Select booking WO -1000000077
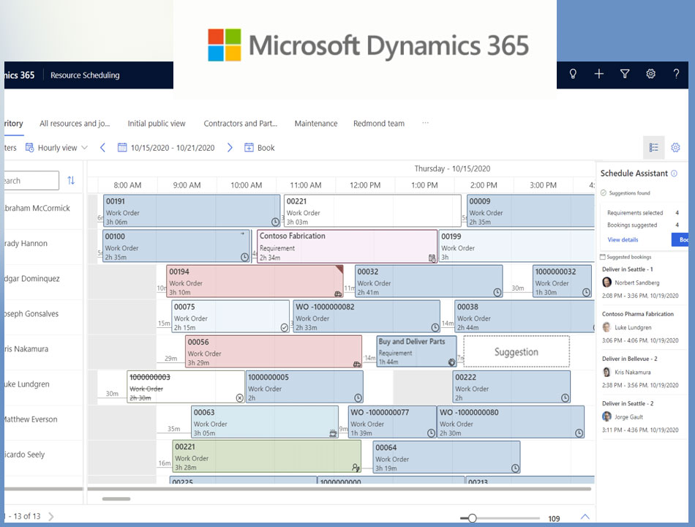The height and width of the screenshot is (527, 695). click(x=392, y=422)
